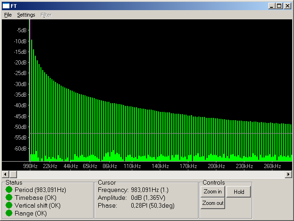Minimize the FT window
The width and height of the screenshot is (294, 221).
(271, 6)
